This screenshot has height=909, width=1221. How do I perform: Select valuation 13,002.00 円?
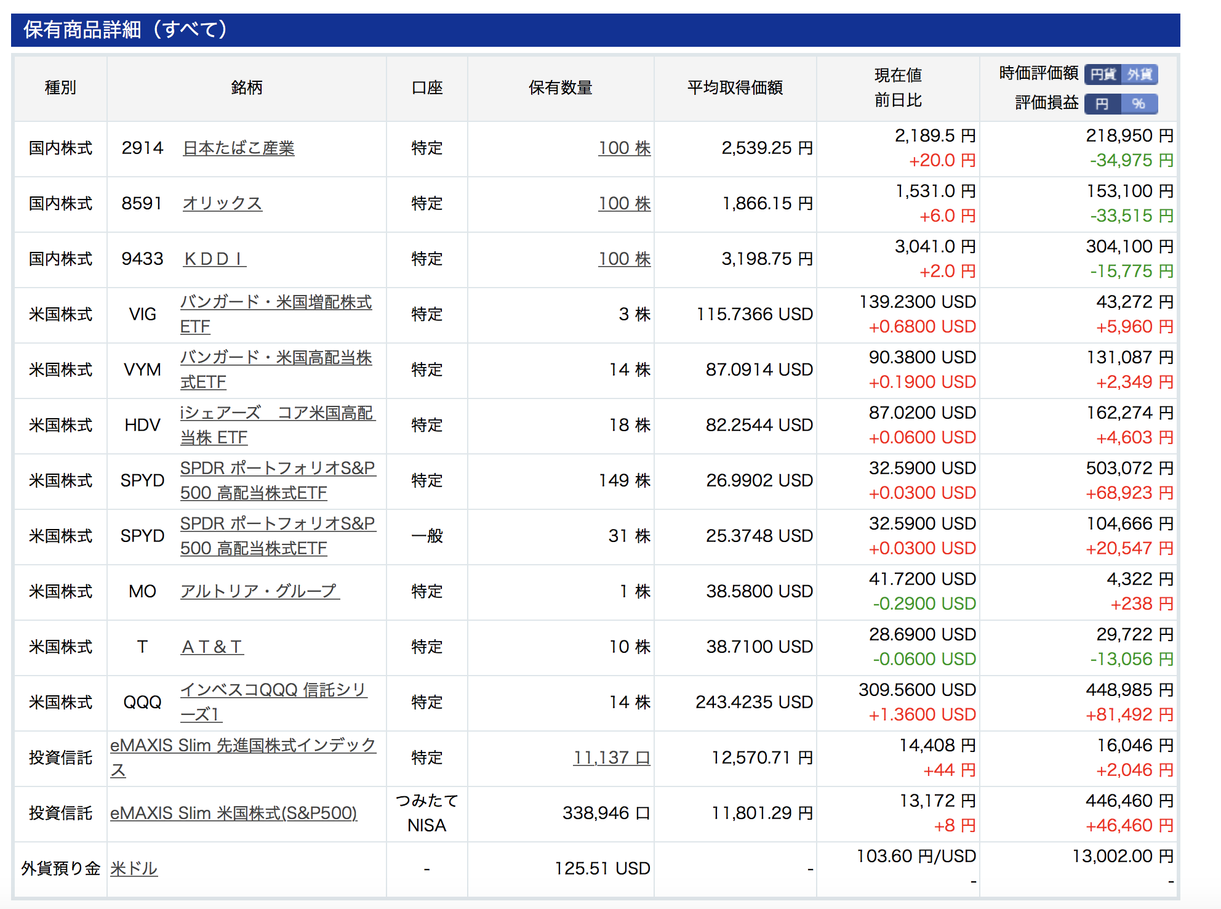point(1123,857)
